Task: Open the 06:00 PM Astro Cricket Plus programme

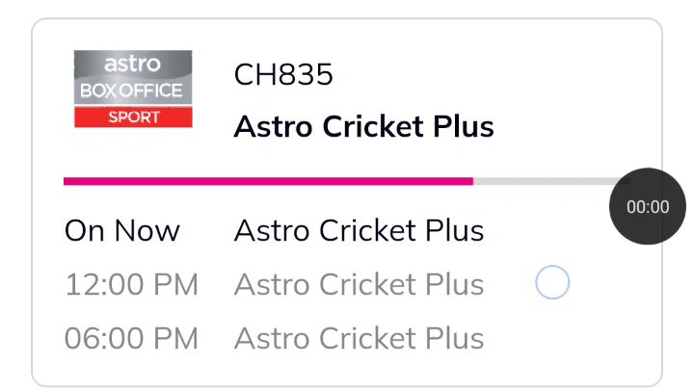Action: pyautogui.click(x=359, y=339)
